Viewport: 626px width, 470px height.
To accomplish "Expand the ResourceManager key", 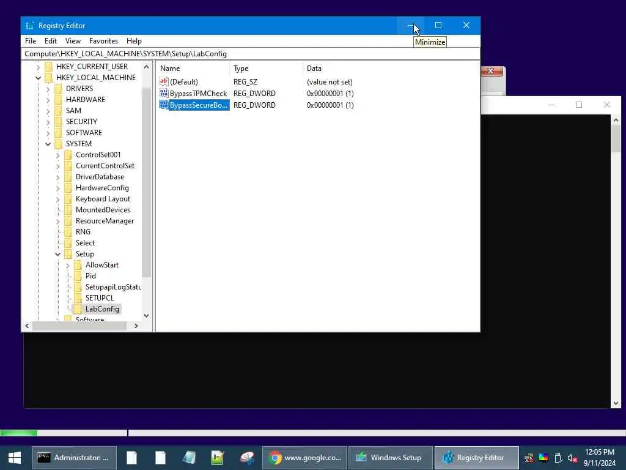I will (58, 221).
